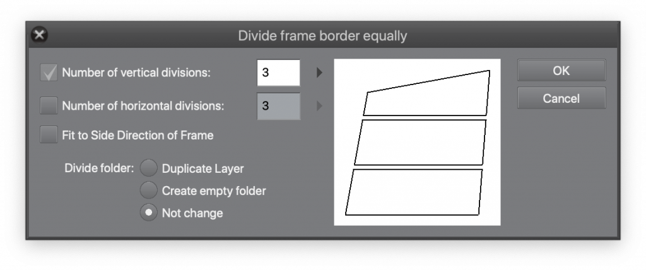This screenshot has width=646, height=270.
Task: Click the Fit to Side Direction label
Action: click(x=138, y=135)
